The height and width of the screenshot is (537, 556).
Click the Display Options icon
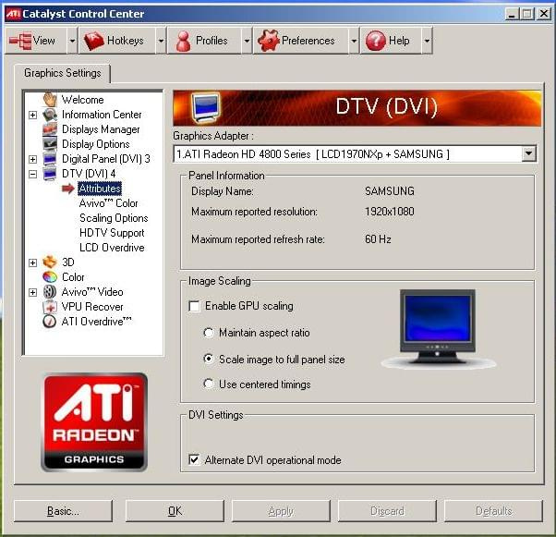50,144
